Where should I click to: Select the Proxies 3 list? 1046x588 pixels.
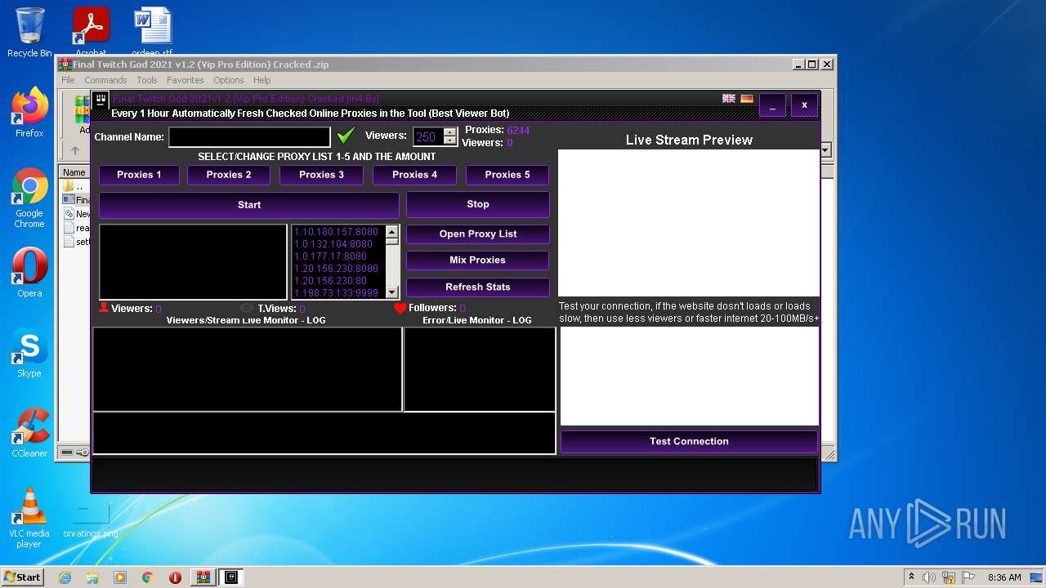coord(321,175)
